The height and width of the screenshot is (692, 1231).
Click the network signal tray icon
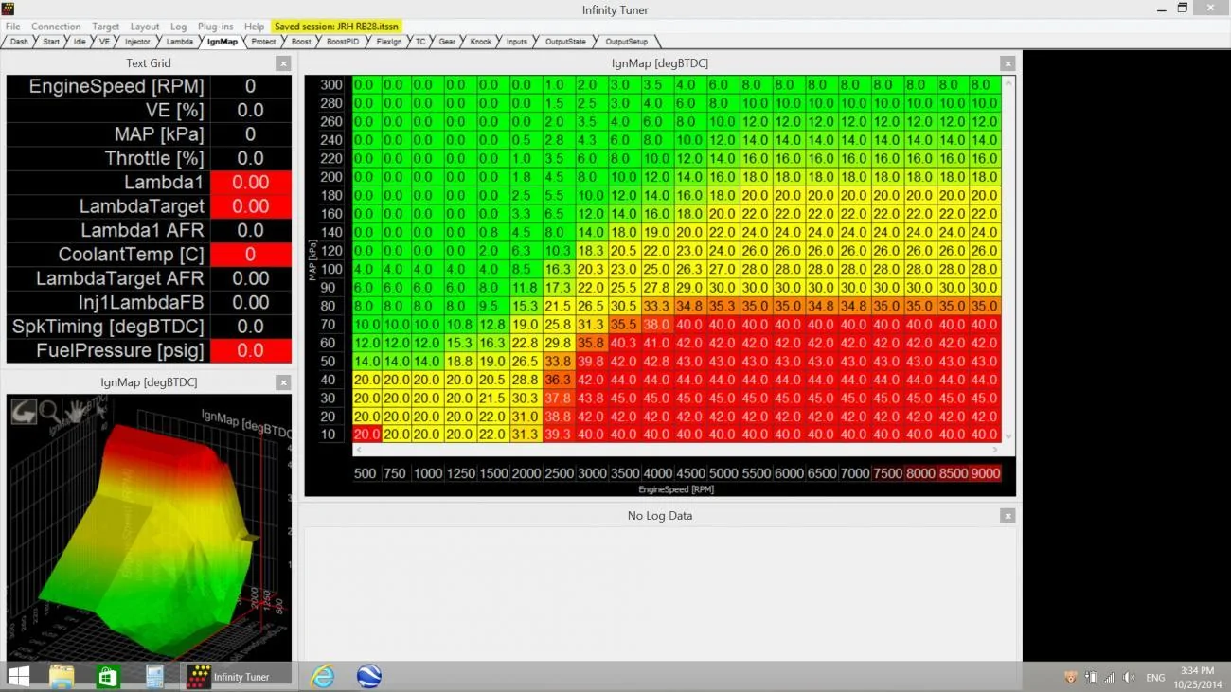tap(1110, 678)
